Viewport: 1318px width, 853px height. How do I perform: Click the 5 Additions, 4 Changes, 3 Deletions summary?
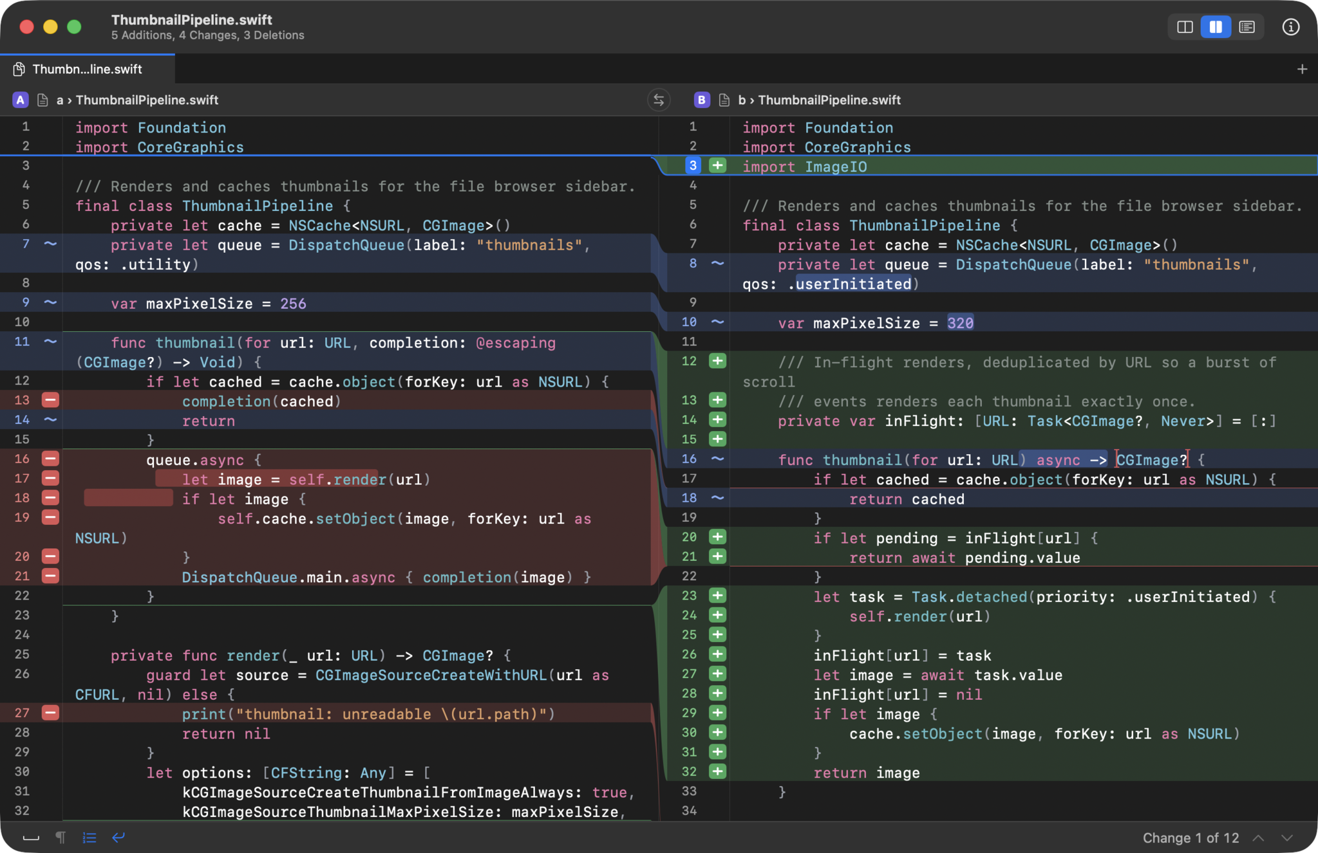coord(207,35)
